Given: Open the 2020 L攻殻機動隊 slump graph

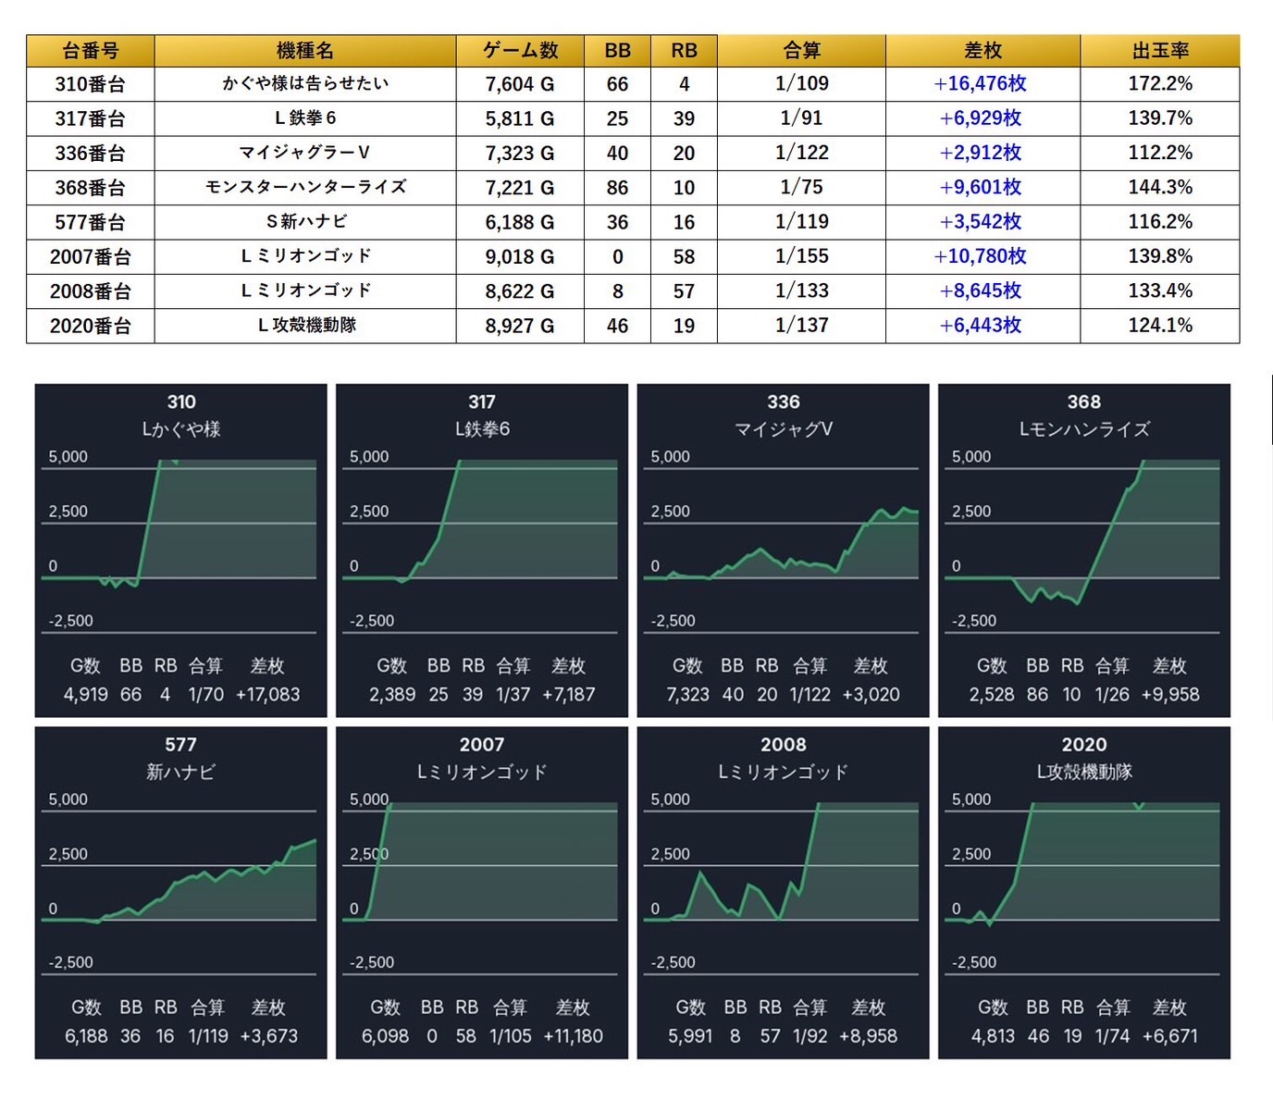Looking at the screenshot, I should (x=1084, y=893).
